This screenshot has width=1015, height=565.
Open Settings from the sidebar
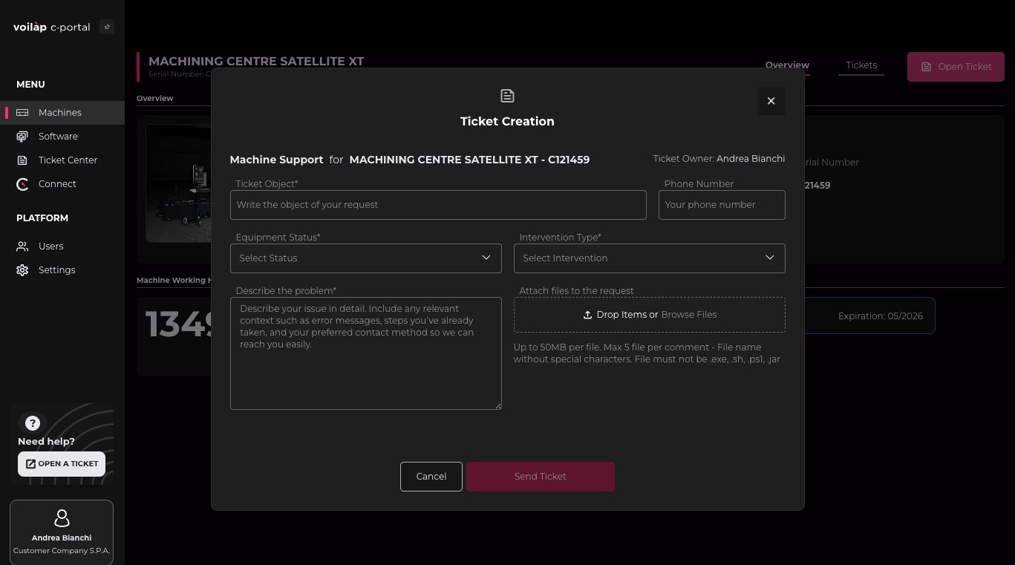tap(62, 270)
